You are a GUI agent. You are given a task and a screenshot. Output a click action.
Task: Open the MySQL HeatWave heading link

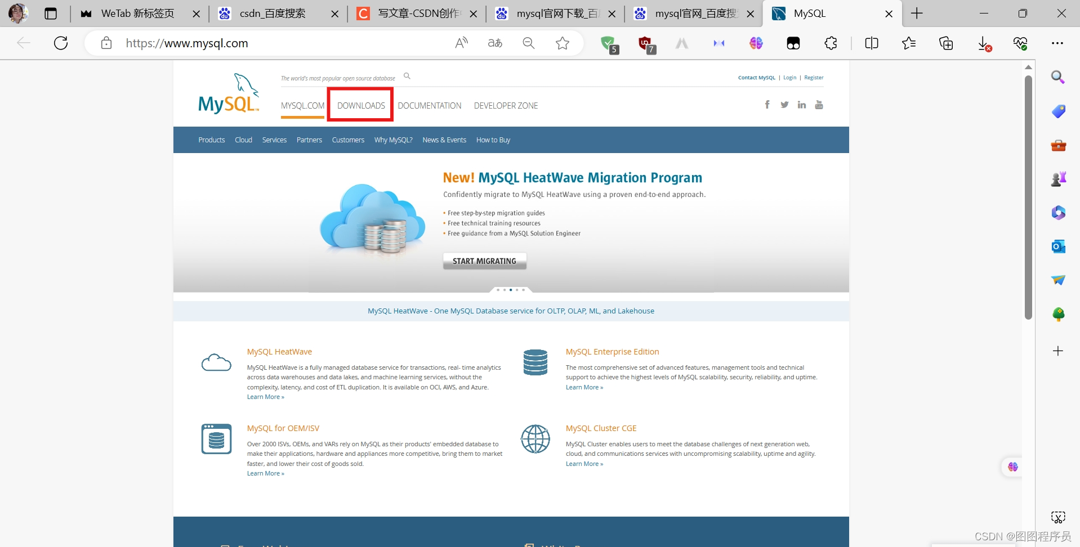click(279, 352)
